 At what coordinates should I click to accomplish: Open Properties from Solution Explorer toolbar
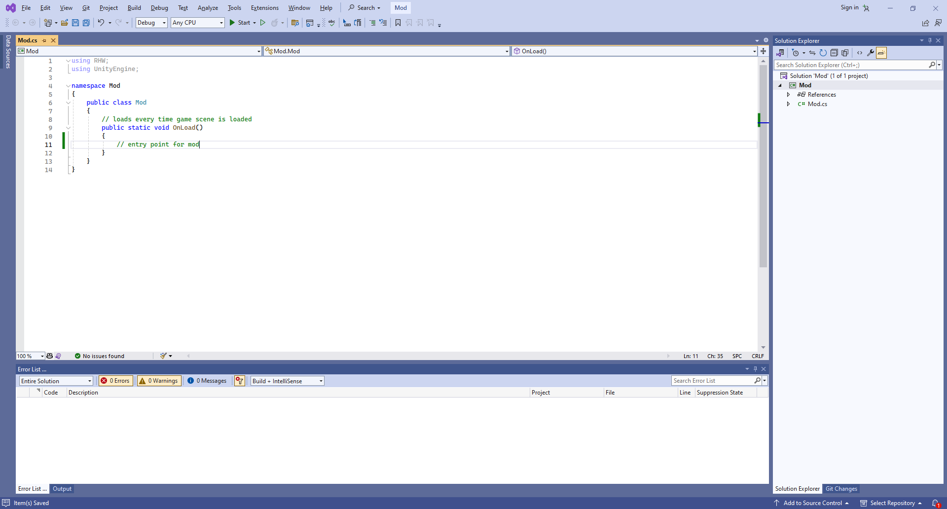pyautogui.click(x=871, y=53)
